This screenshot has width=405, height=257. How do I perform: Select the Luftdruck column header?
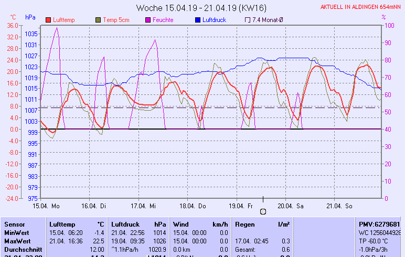click(125, 224)
